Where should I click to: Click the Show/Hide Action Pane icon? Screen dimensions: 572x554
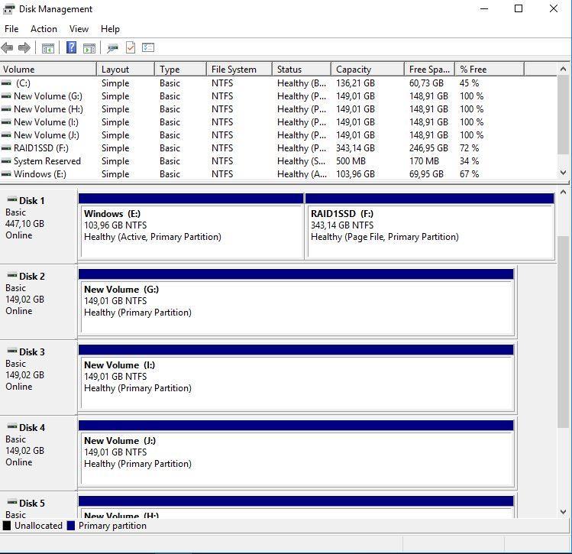click(89, 48)
